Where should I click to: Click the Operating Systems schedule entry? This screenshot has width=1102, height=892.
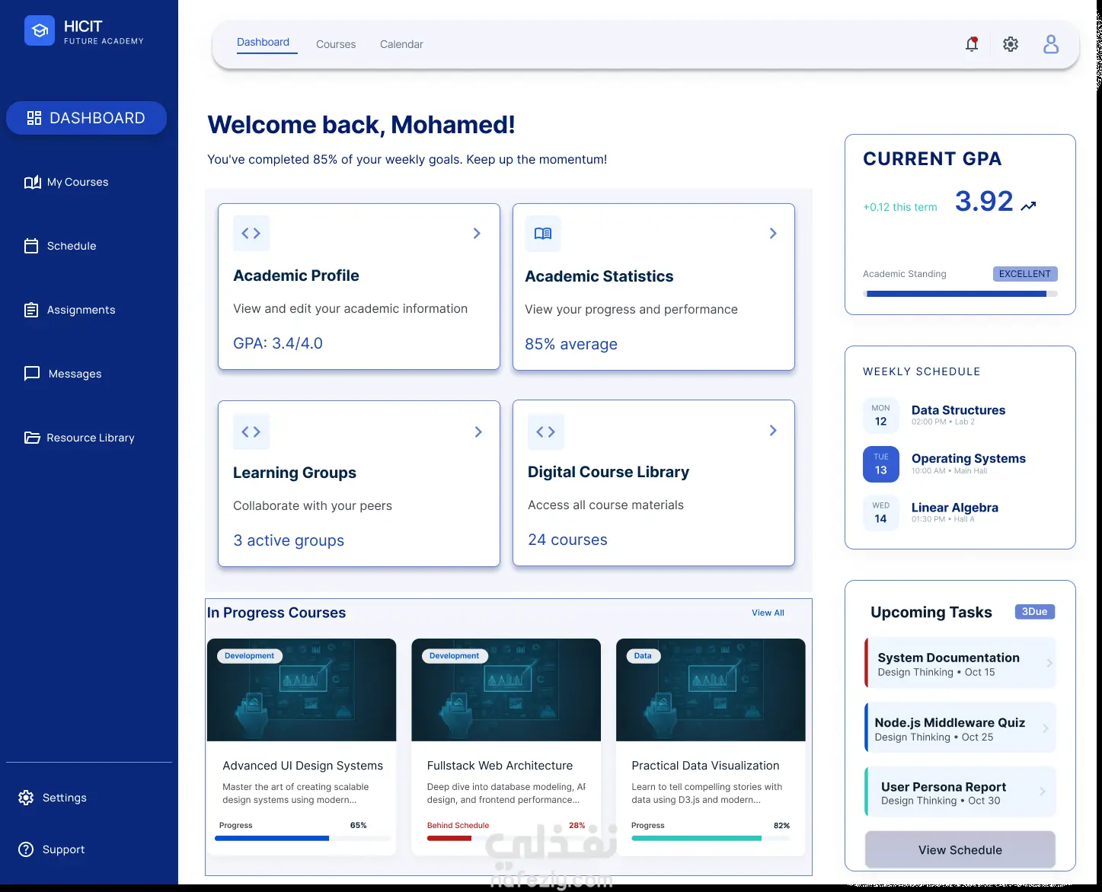tap(969, 464)
